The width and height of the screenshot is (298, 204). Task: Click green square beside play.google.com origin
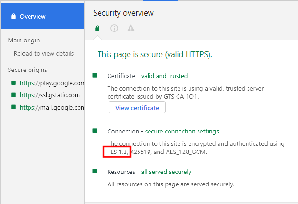point(13,83)
